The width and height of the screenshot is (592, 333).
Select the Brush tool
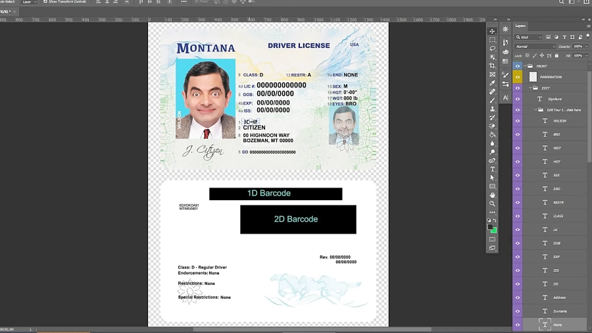tap(492, 101)
